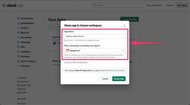Click the SledgeConf workspace icon
Screen dimensions: 190x105
tap(67, 50)
